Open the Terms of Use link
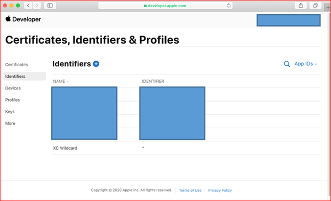 190,190
